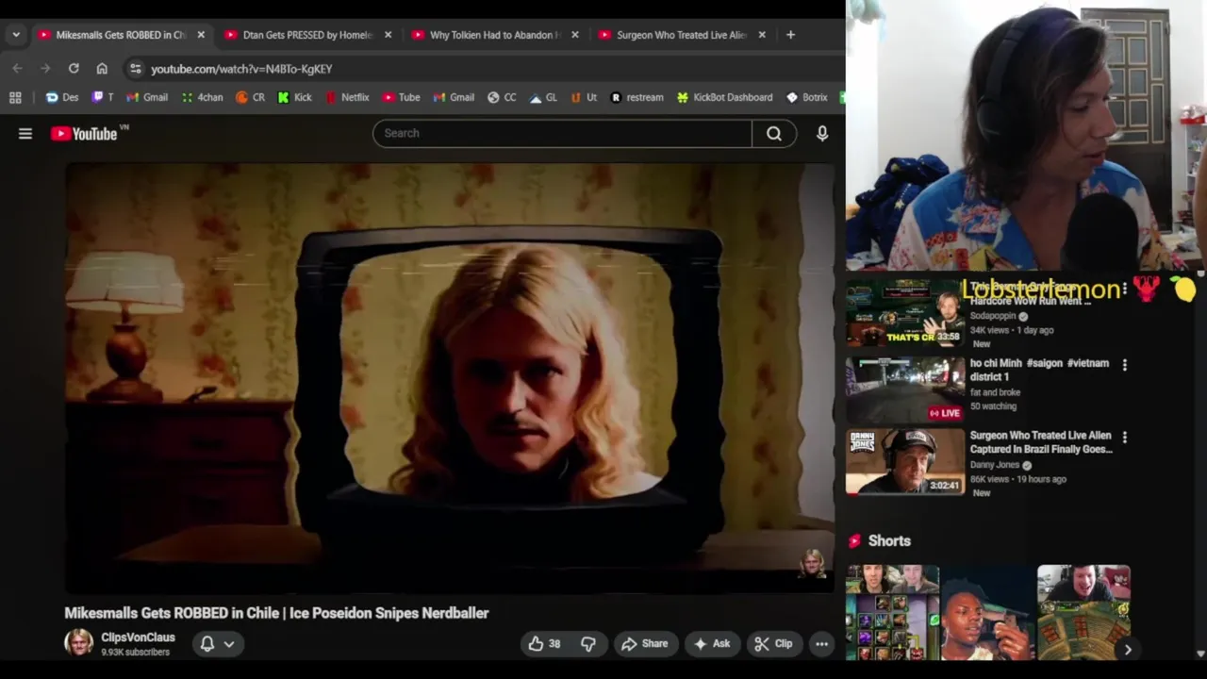Open the Twitch T bookmark
Screen dimensions: 1207x679
pos(102,97)
